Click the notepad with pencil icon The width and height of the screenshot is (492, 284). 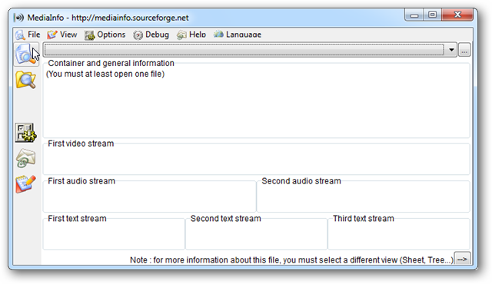25,183
